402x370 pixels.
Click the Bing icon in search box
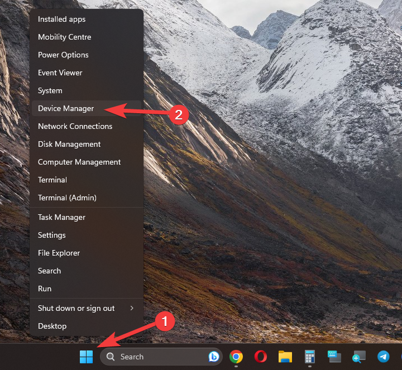click(213, 357)
